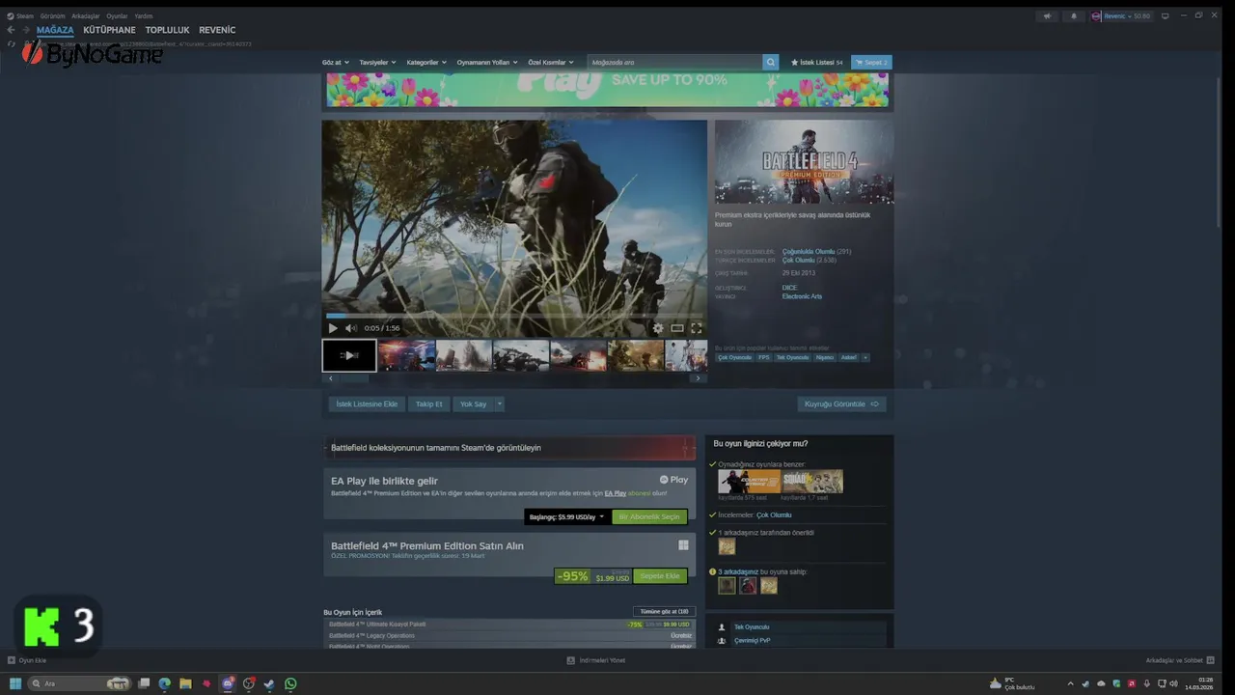Open İndirmeleri Yönet downloads manager
Viewport: 1235px width, 695px height.
coord(596,660)
